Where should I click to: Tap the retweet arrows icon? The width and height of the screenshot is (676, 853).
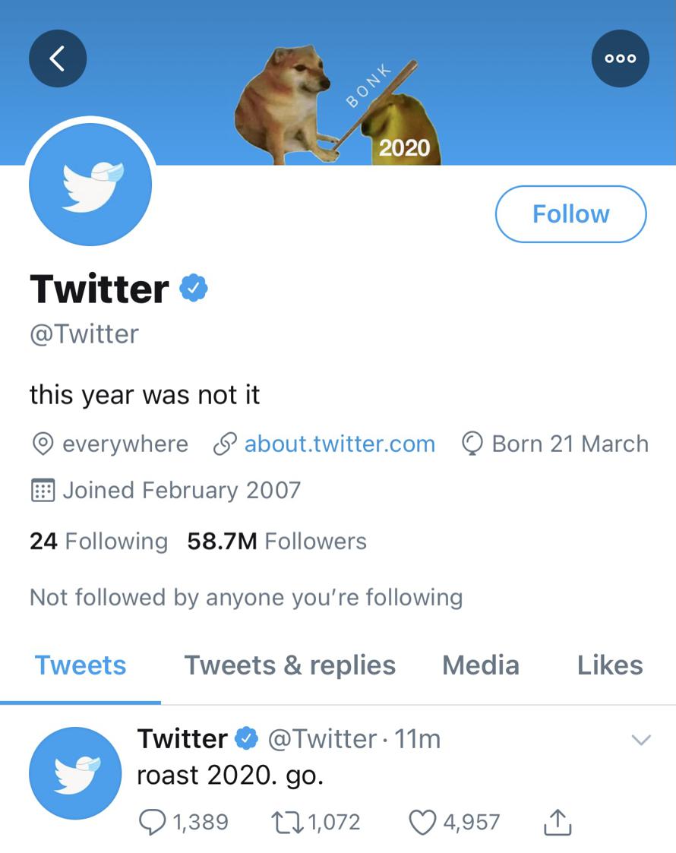click(288, 822)
